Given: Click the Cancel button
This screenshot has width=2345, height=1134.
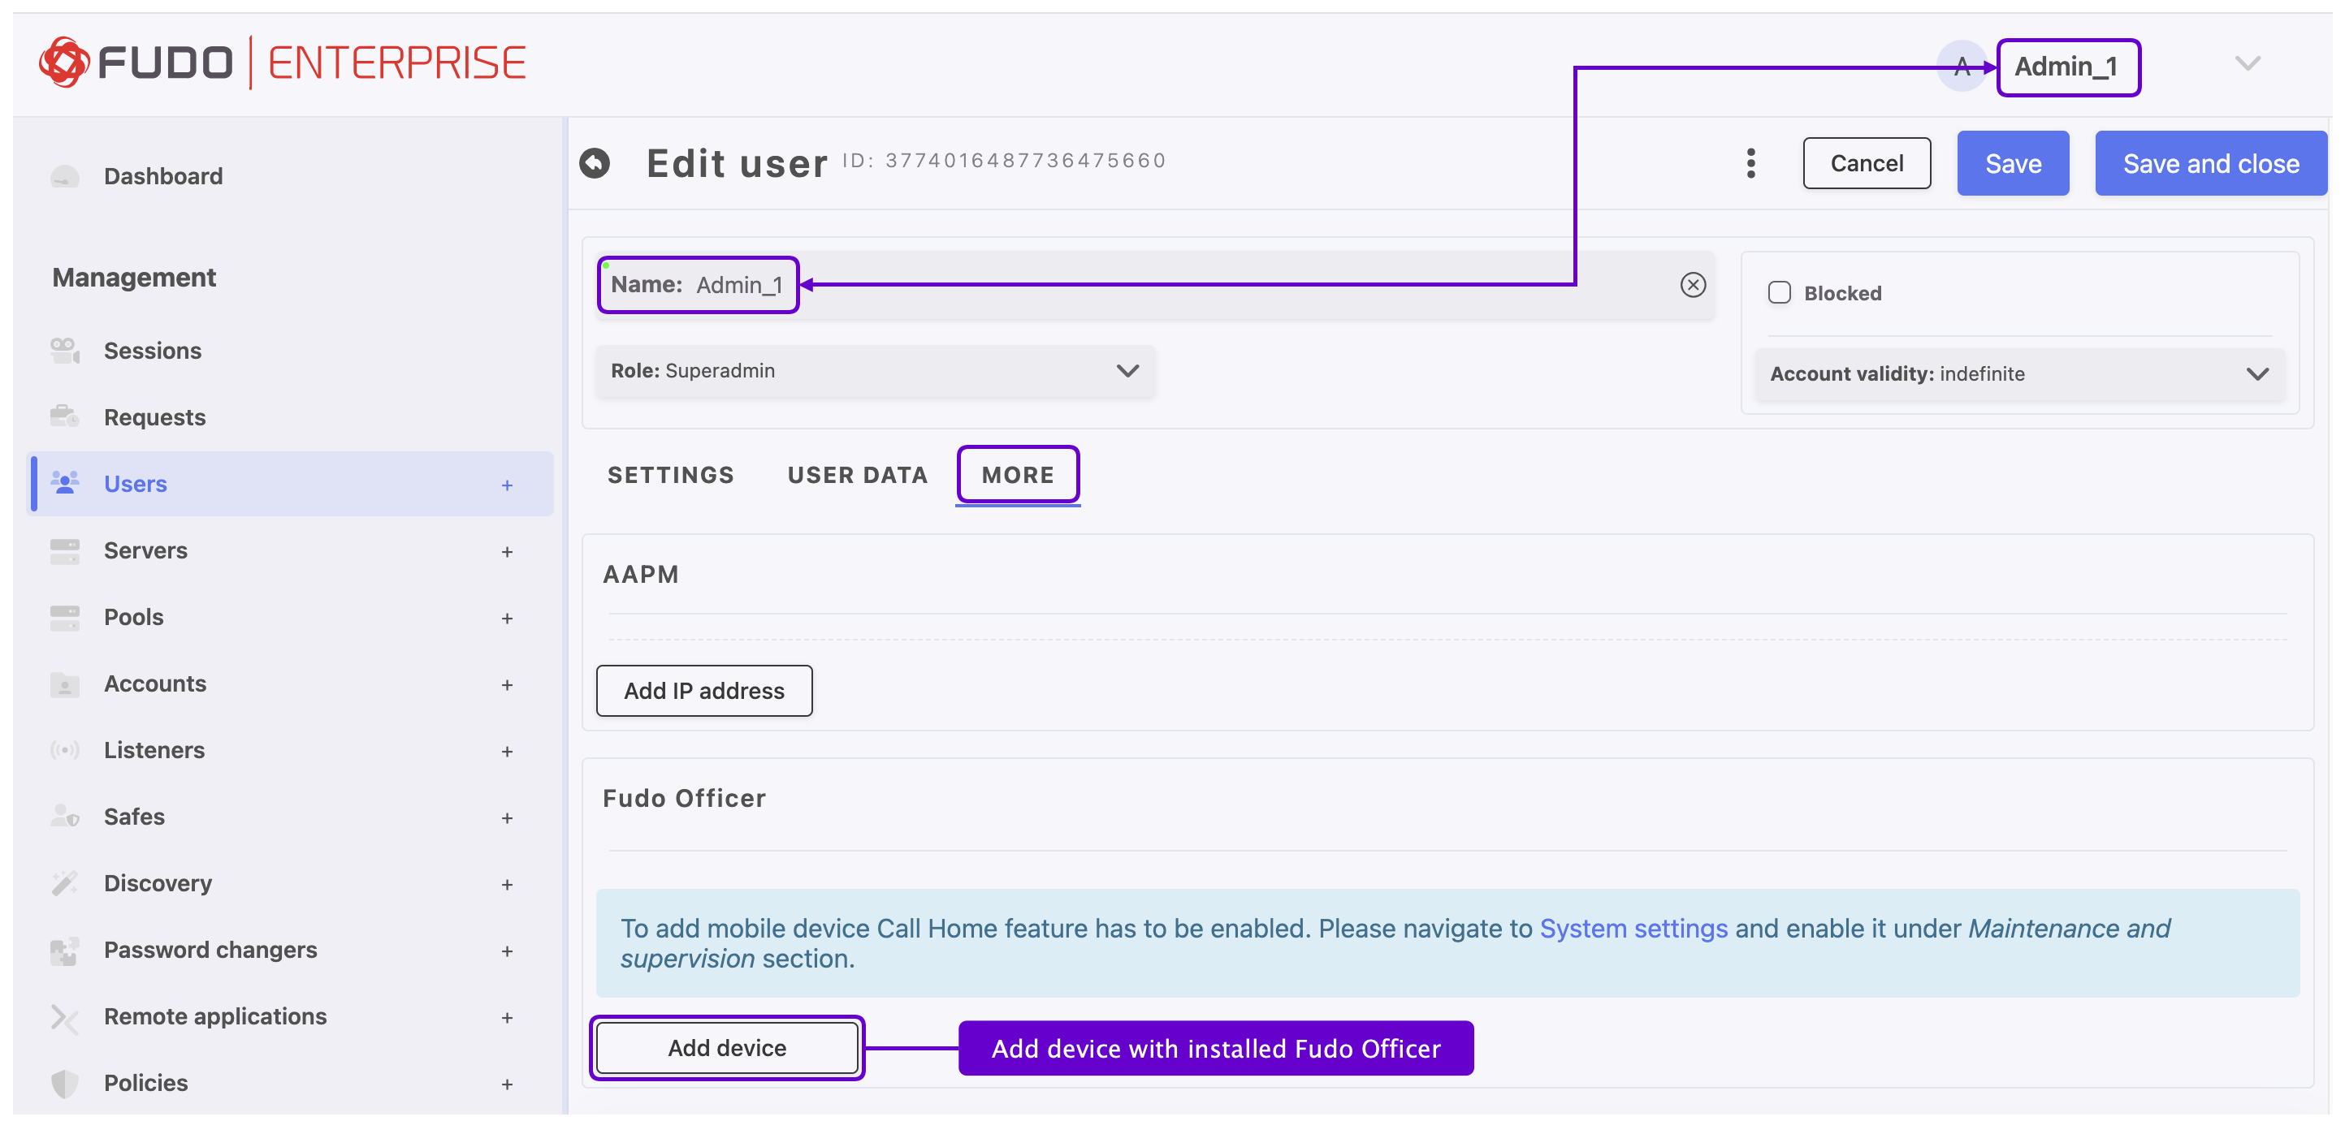Looking at the screenshot, I should (1866, 163).
